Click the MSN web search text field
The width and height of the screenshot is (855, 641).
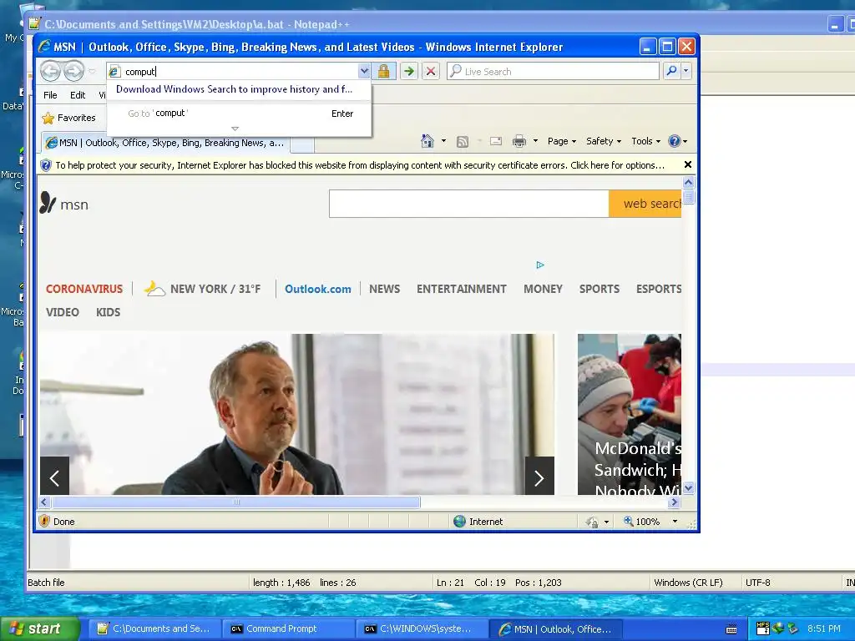point(469,204)
